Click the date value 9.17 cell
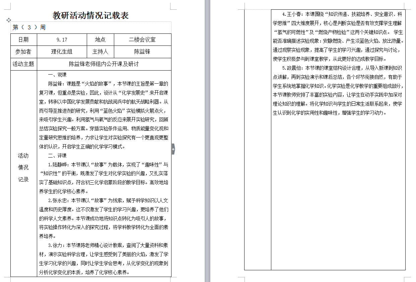 tap(62, 40)
